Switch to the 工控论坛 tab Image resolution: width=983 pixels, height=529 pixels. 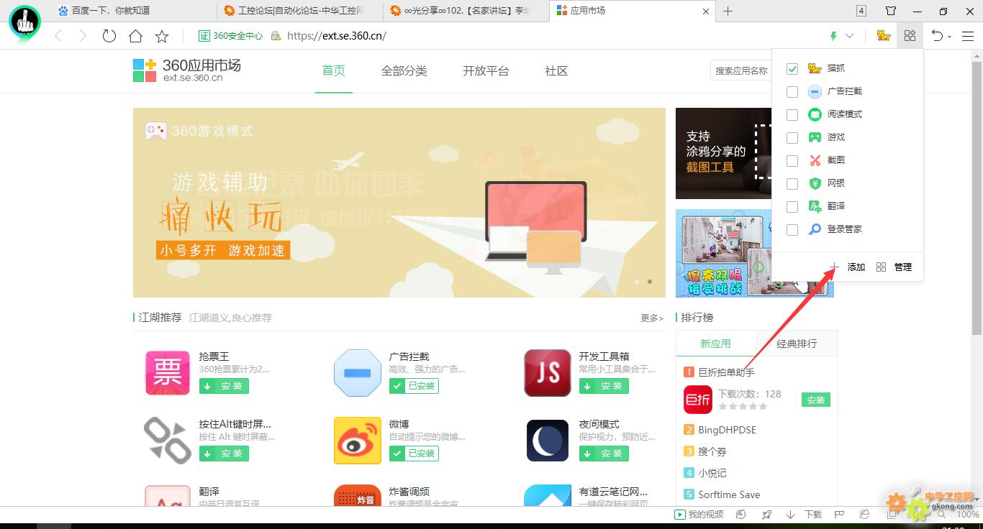(299, 11)
